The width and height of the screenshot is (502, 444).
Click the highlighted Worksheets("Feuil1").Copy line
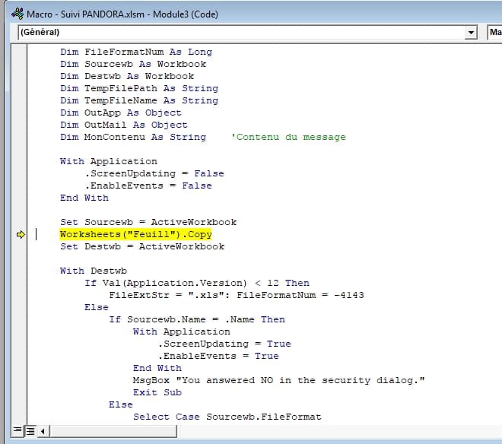(135, 234)
